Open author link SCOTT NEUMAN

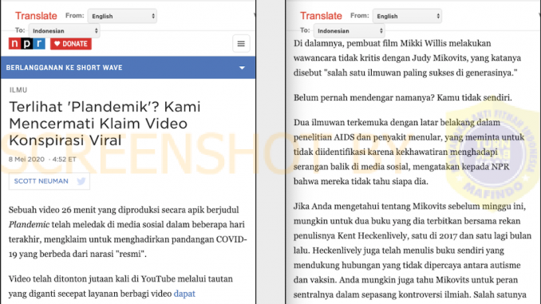point(41,181)
